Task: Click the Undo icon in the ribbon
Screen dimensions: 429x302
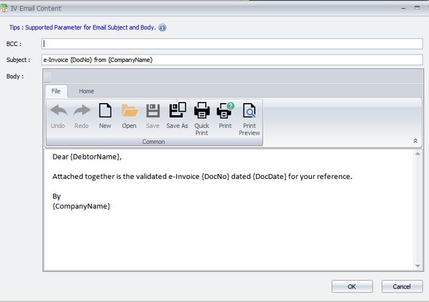Action: [58, 112]
